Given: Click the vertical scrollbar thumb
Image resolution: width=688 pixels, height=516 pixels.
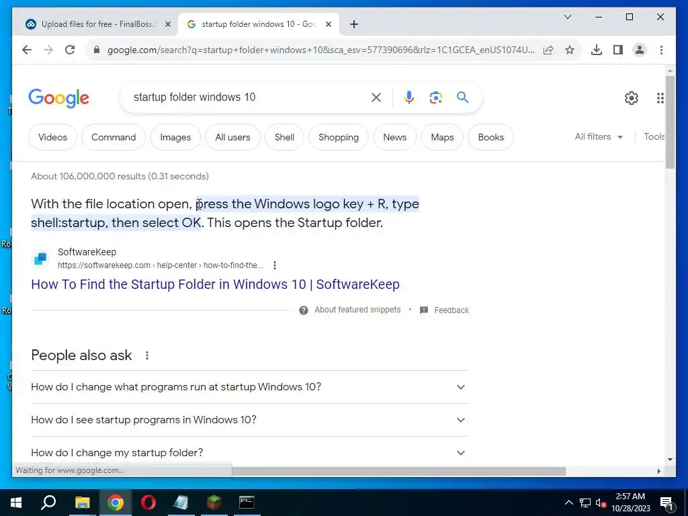Looking at the screenshot, I should click(670, 122).
